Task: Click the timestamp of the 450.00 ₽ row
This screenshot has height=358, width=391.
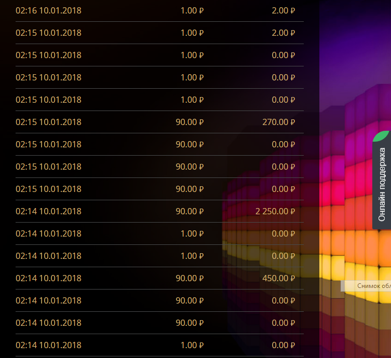Action: click(x=48, y=278)
